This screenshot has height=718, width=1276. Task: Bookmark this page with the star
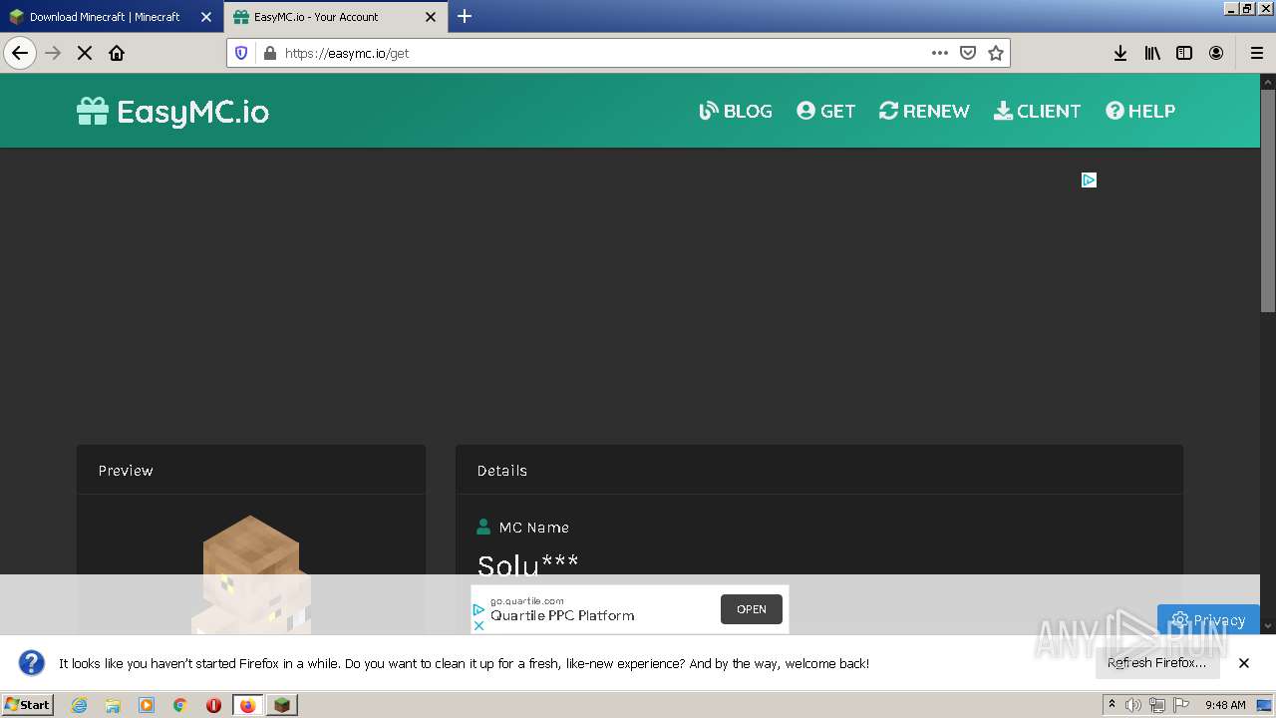pos(995,53)
